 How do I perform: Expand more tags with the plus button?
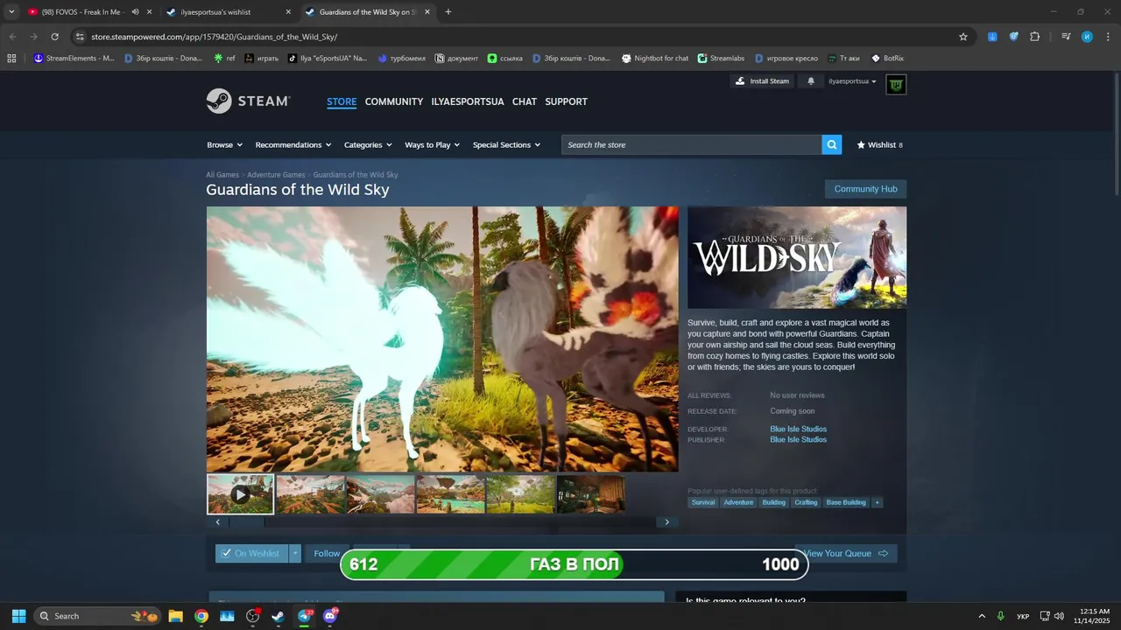(x=877, y=502)
